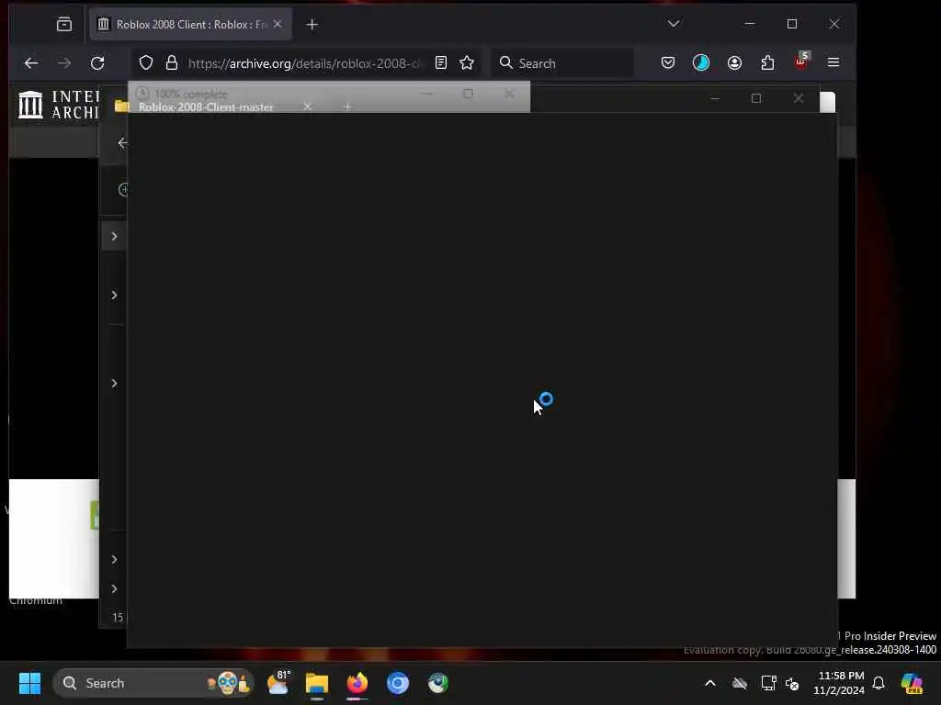Screen dimensions: 941x705
Task: Open File Explorer from the taskbar
Action: coord(317,683)
